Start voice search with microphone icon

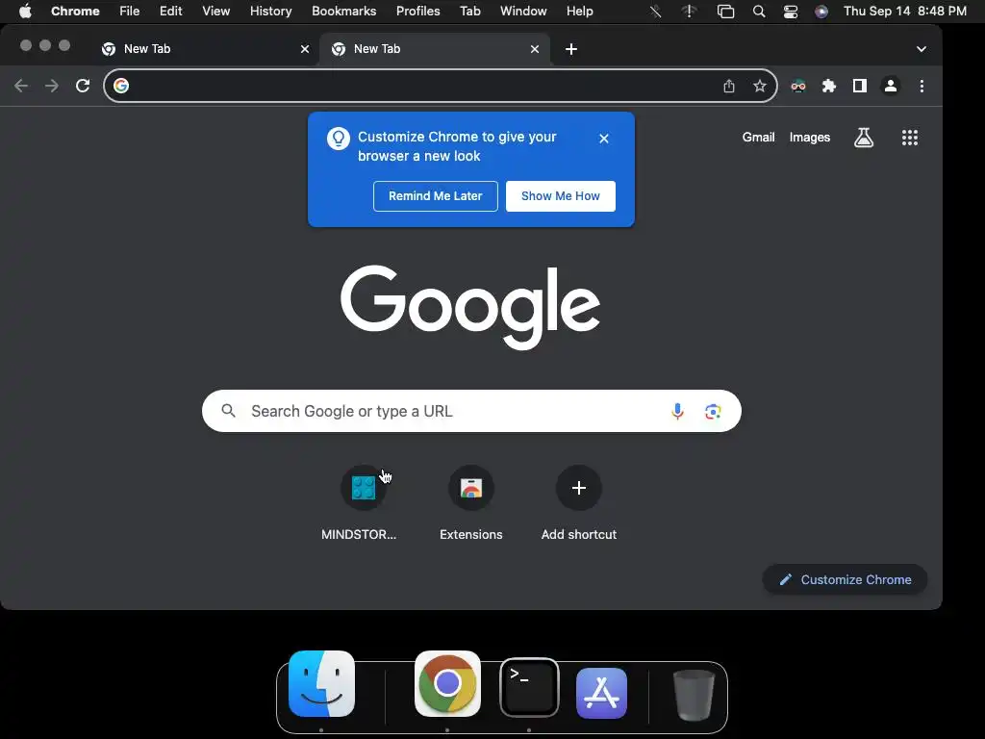(677, 411)
